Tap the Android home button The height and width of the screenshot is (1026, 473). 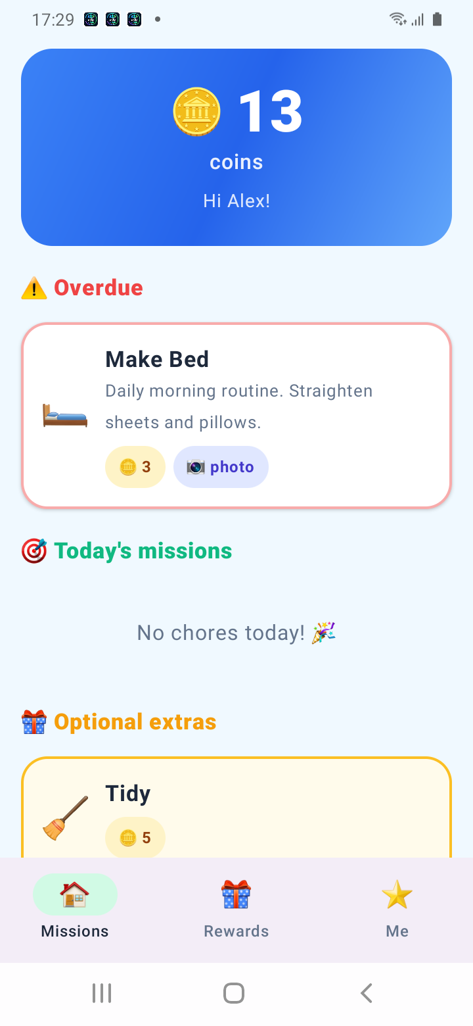click(234, 993)
